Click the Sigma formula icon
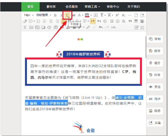The width and height of the screenshot is (168, 136). (x=25, y=27)
